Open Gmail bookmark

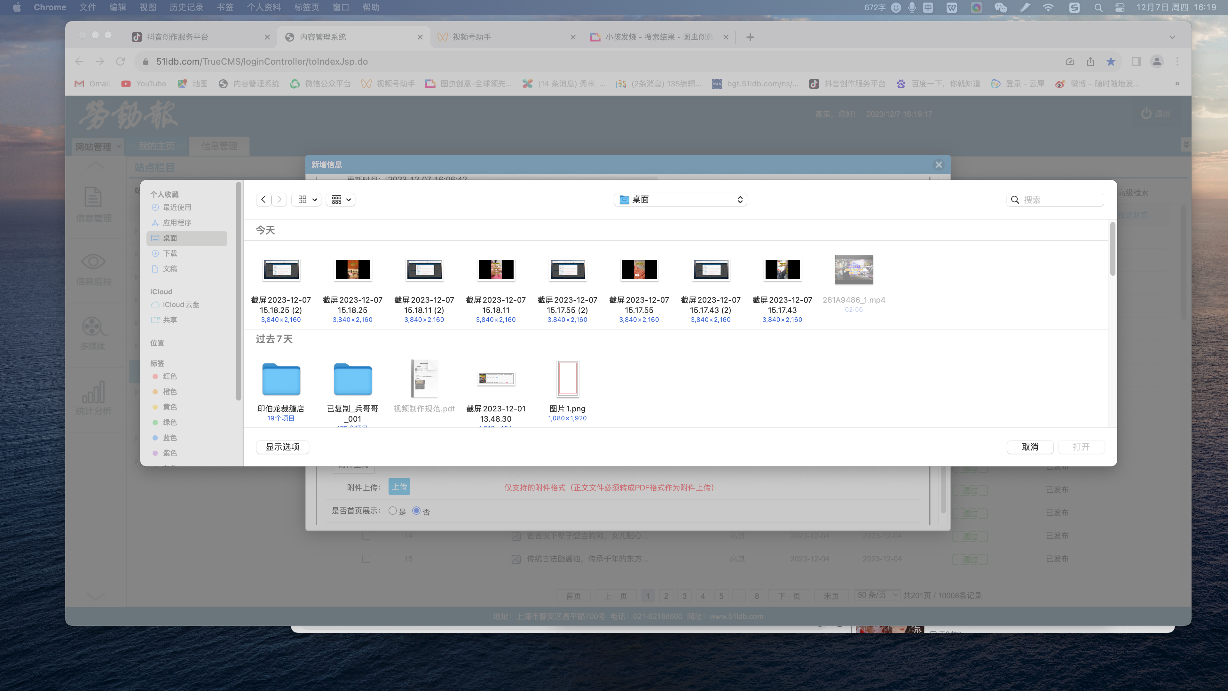(92, 84)
